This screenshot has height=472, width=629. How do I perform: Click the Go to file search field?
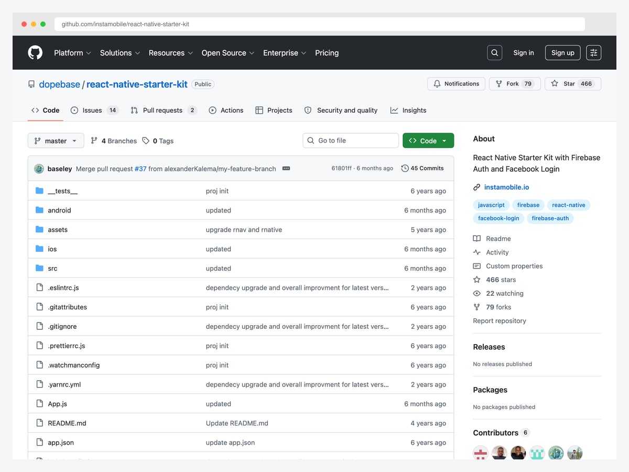[351, 141]
